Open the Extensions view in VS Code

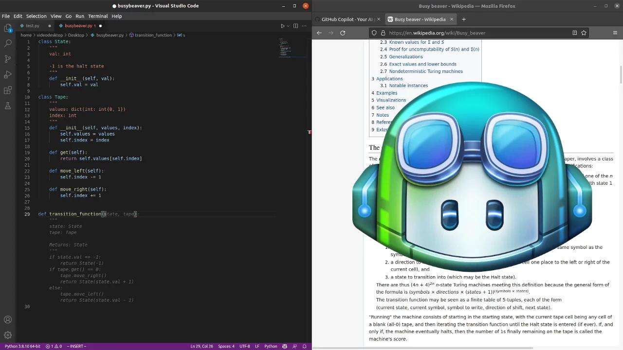pyautogui.click(x=8, y=90)
